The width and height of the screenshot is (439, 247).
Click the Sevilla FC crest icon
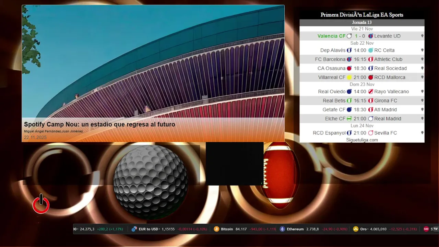[x=371, y=133]
